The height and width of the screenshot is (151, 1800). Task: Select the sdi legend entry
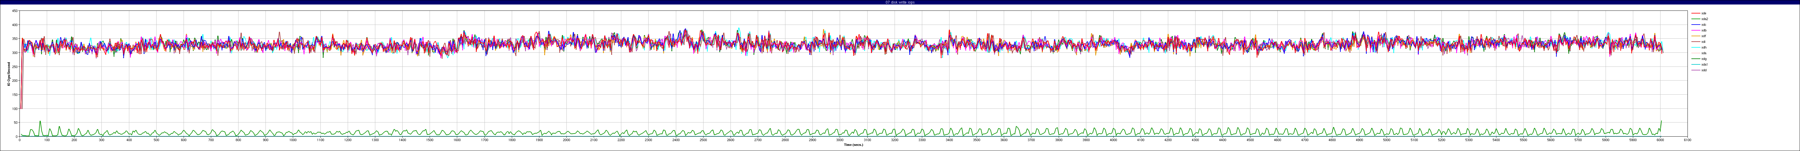pyautogui.click(x=1698, y=41)
